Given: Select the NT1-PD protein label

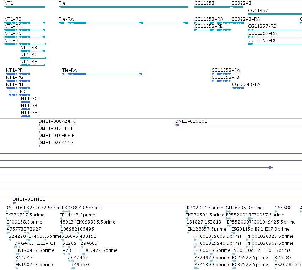Looking at the screenshot, I should tap(17, 92).
